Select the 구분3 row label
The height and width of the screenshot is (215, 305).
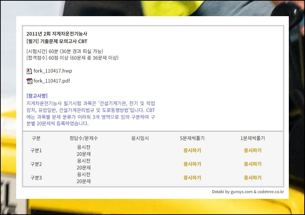36,178
